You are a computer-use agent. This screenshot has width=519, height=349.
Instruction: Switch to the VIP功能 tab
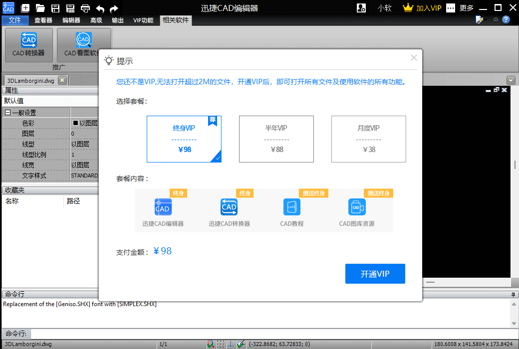[143, 20]
